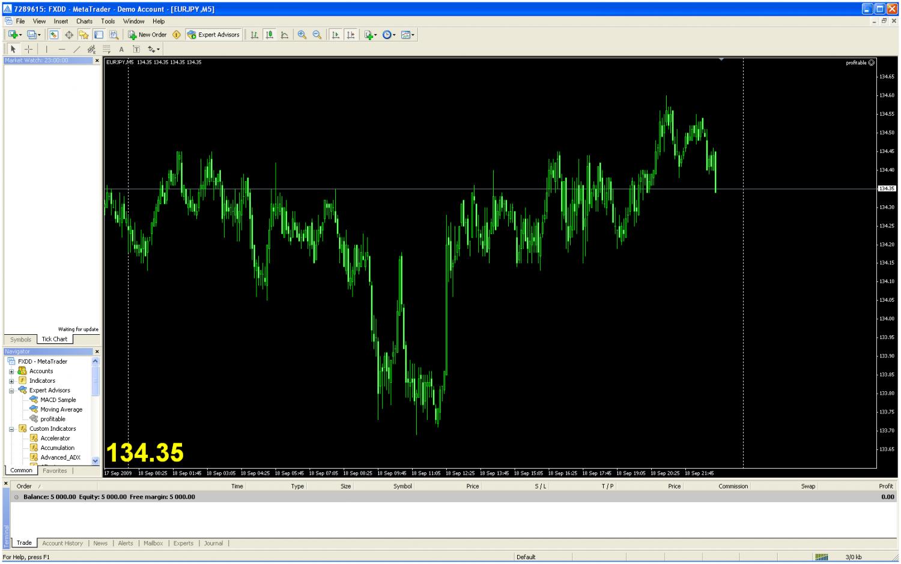Expand the Indicators tree node
The width and height of the screenshot is (901, 564).
click(11, 381)
